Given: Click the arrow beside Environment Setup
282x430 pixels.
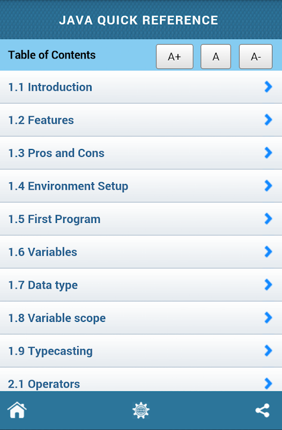Looking at the screenshot, I should (x=268, y=185).
